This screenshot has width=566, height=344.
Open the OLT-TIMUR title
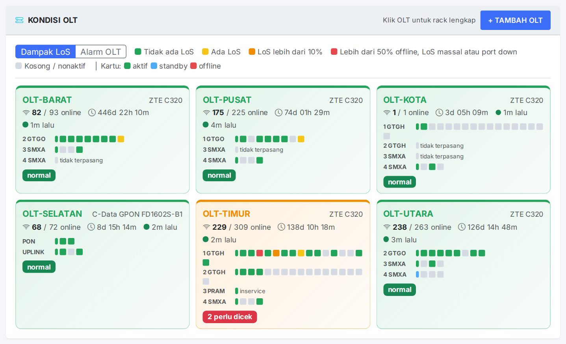(226, 214)
